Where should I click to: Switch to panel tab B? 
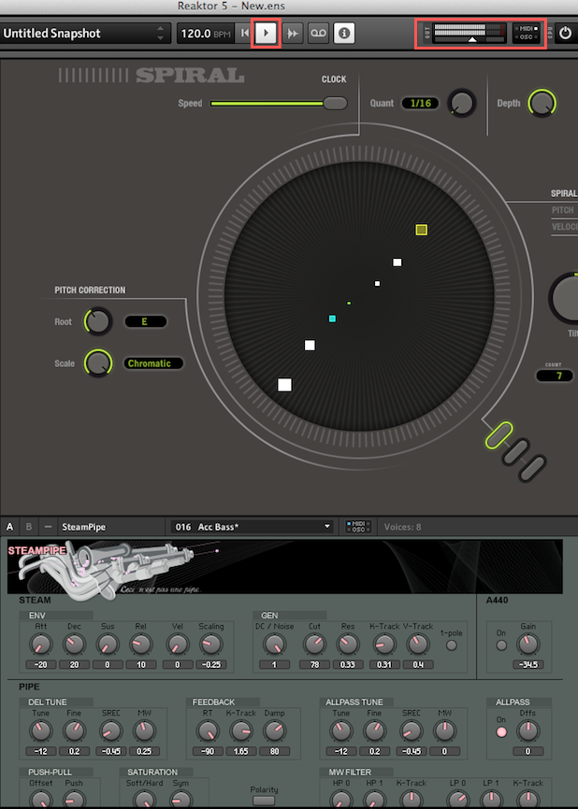28,527
